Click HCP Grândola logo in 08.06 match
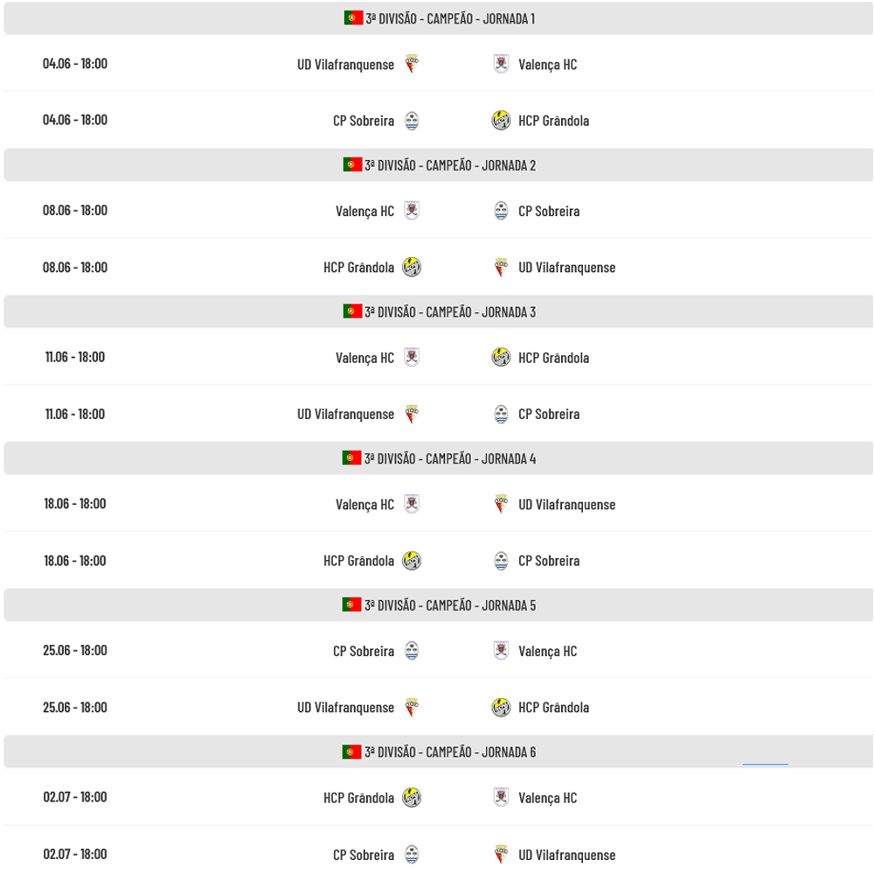Screen dimensions: 874x881 pos(412,267)
